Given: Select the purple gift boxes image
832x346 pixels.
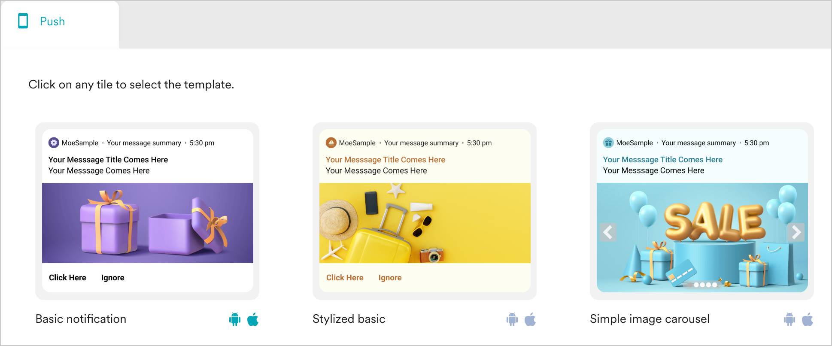Looking at the screenshot, I should (148, 223).
